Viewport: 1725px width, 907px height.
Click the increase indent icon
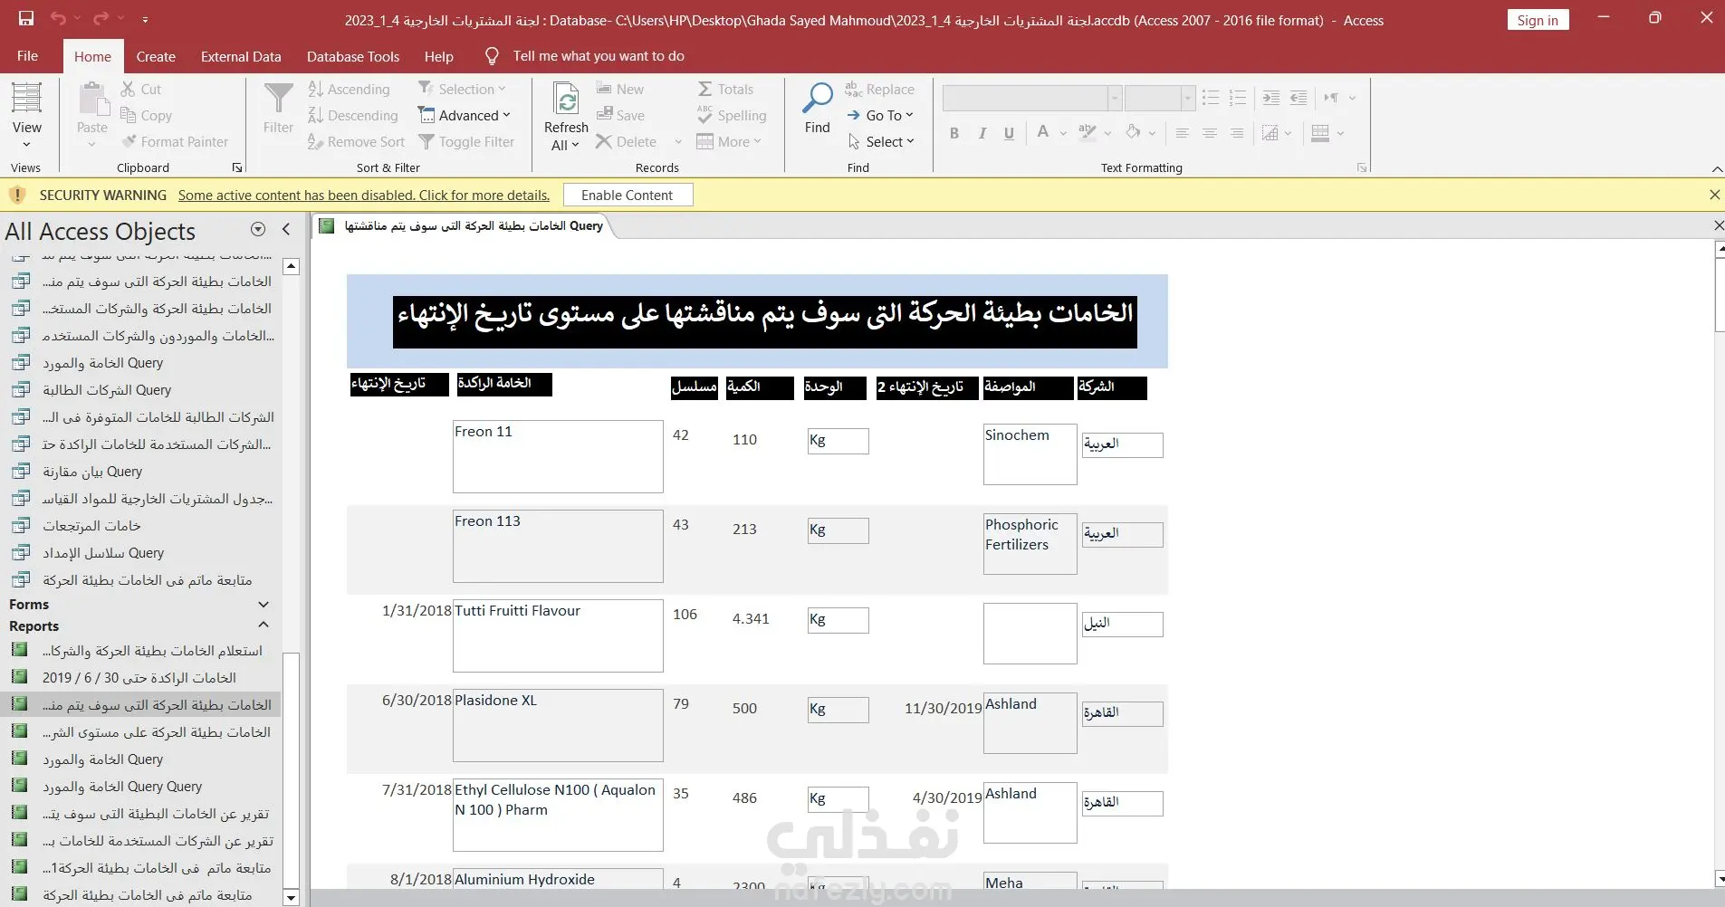(x=1270, y=98)
